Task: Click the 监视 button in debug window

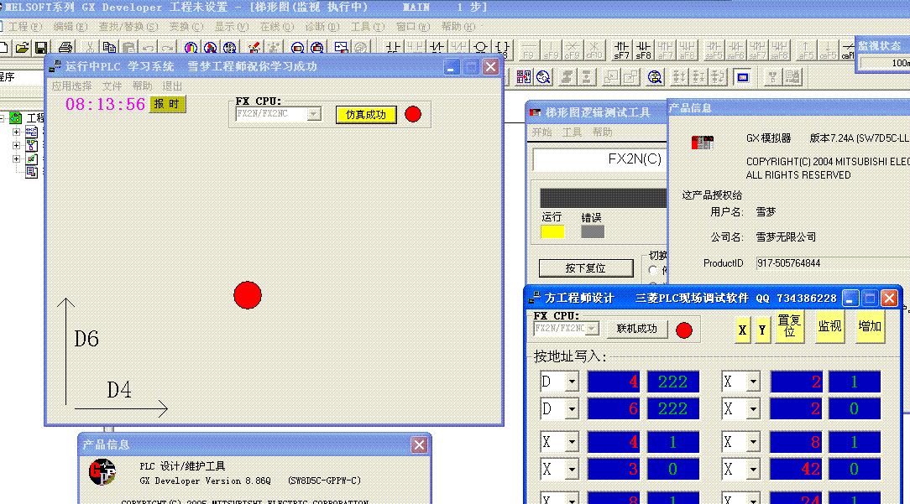Action: pos(829,326)
